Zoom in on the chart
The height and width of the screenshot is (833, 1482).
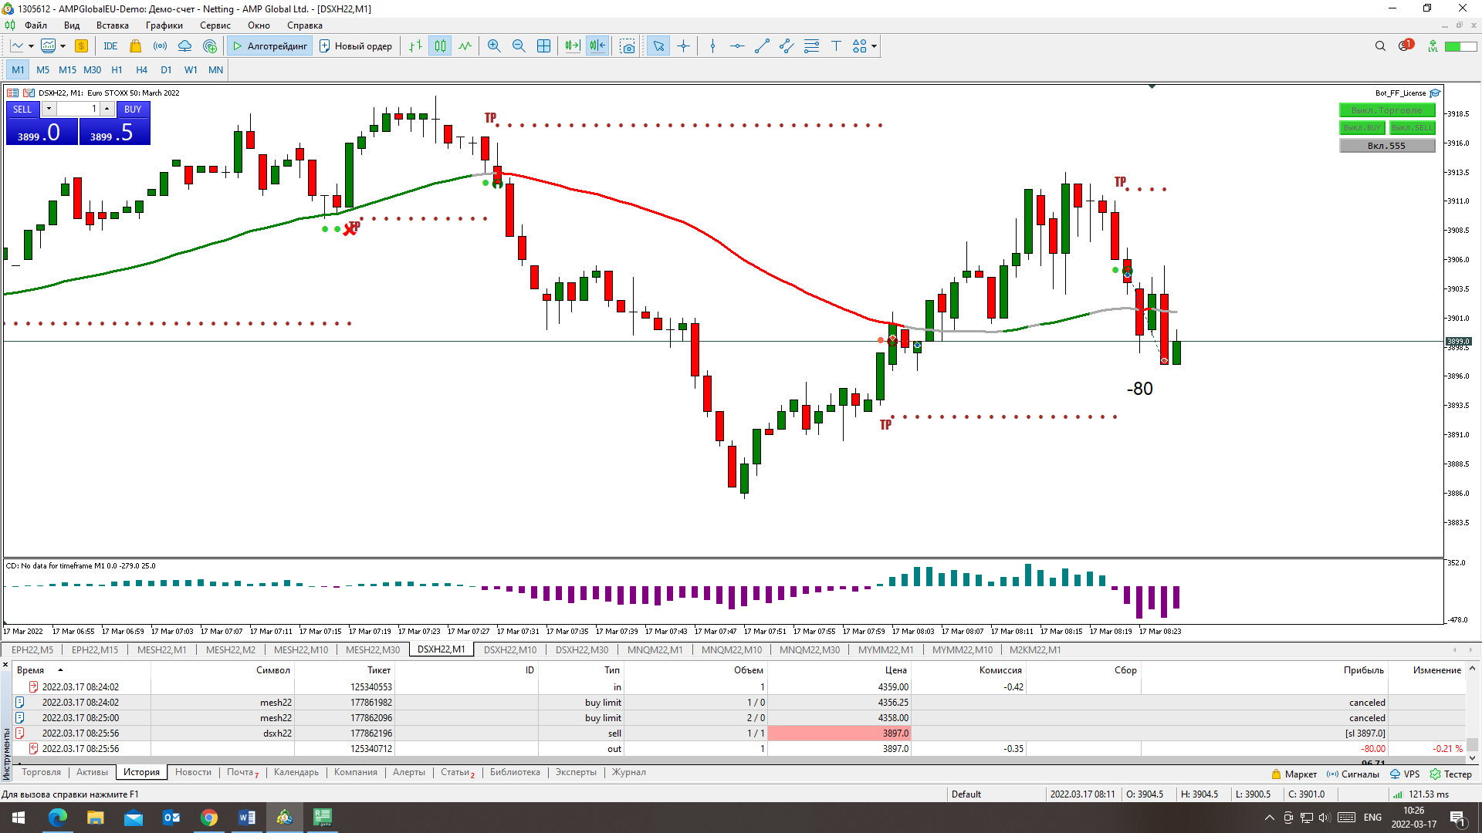(494, 46)
